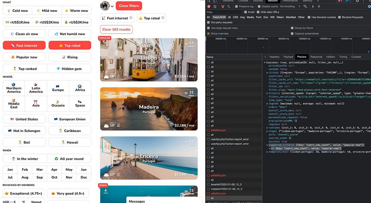Open the Lisbon city card
The height and width of the screenshot is (203, 371).
(x=149, y=60)
